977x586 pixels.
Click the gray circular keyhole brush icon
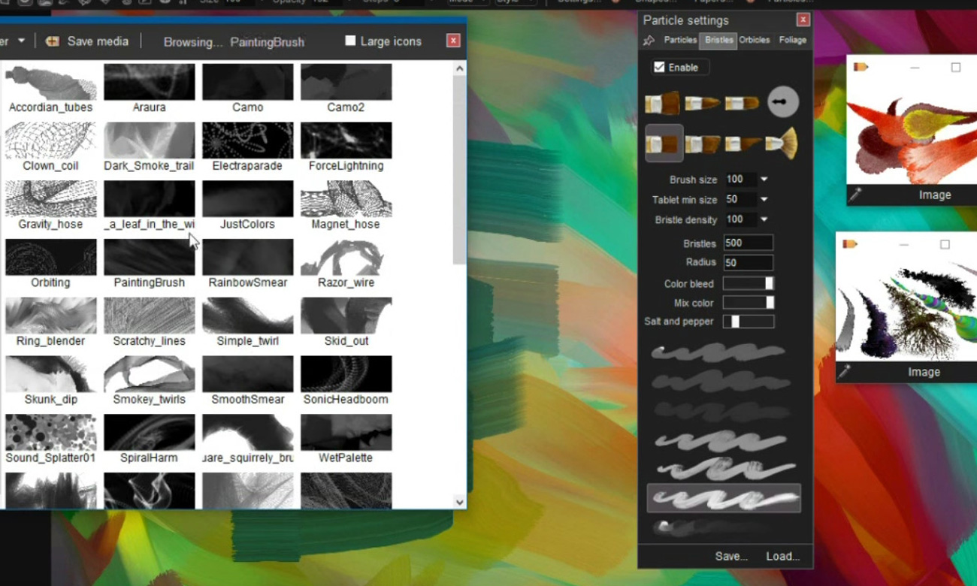[782, 102]
